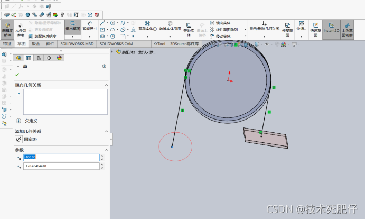Click Convert Entities (转换实体引用) tool
366x219 pixels.
tap(170, 26)
